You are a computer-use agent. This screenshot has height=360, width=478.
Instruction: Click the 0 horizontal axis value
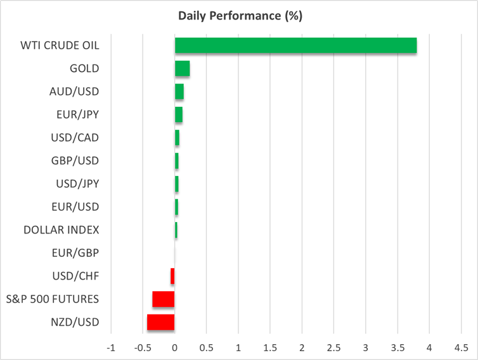(x=174, y=349)
